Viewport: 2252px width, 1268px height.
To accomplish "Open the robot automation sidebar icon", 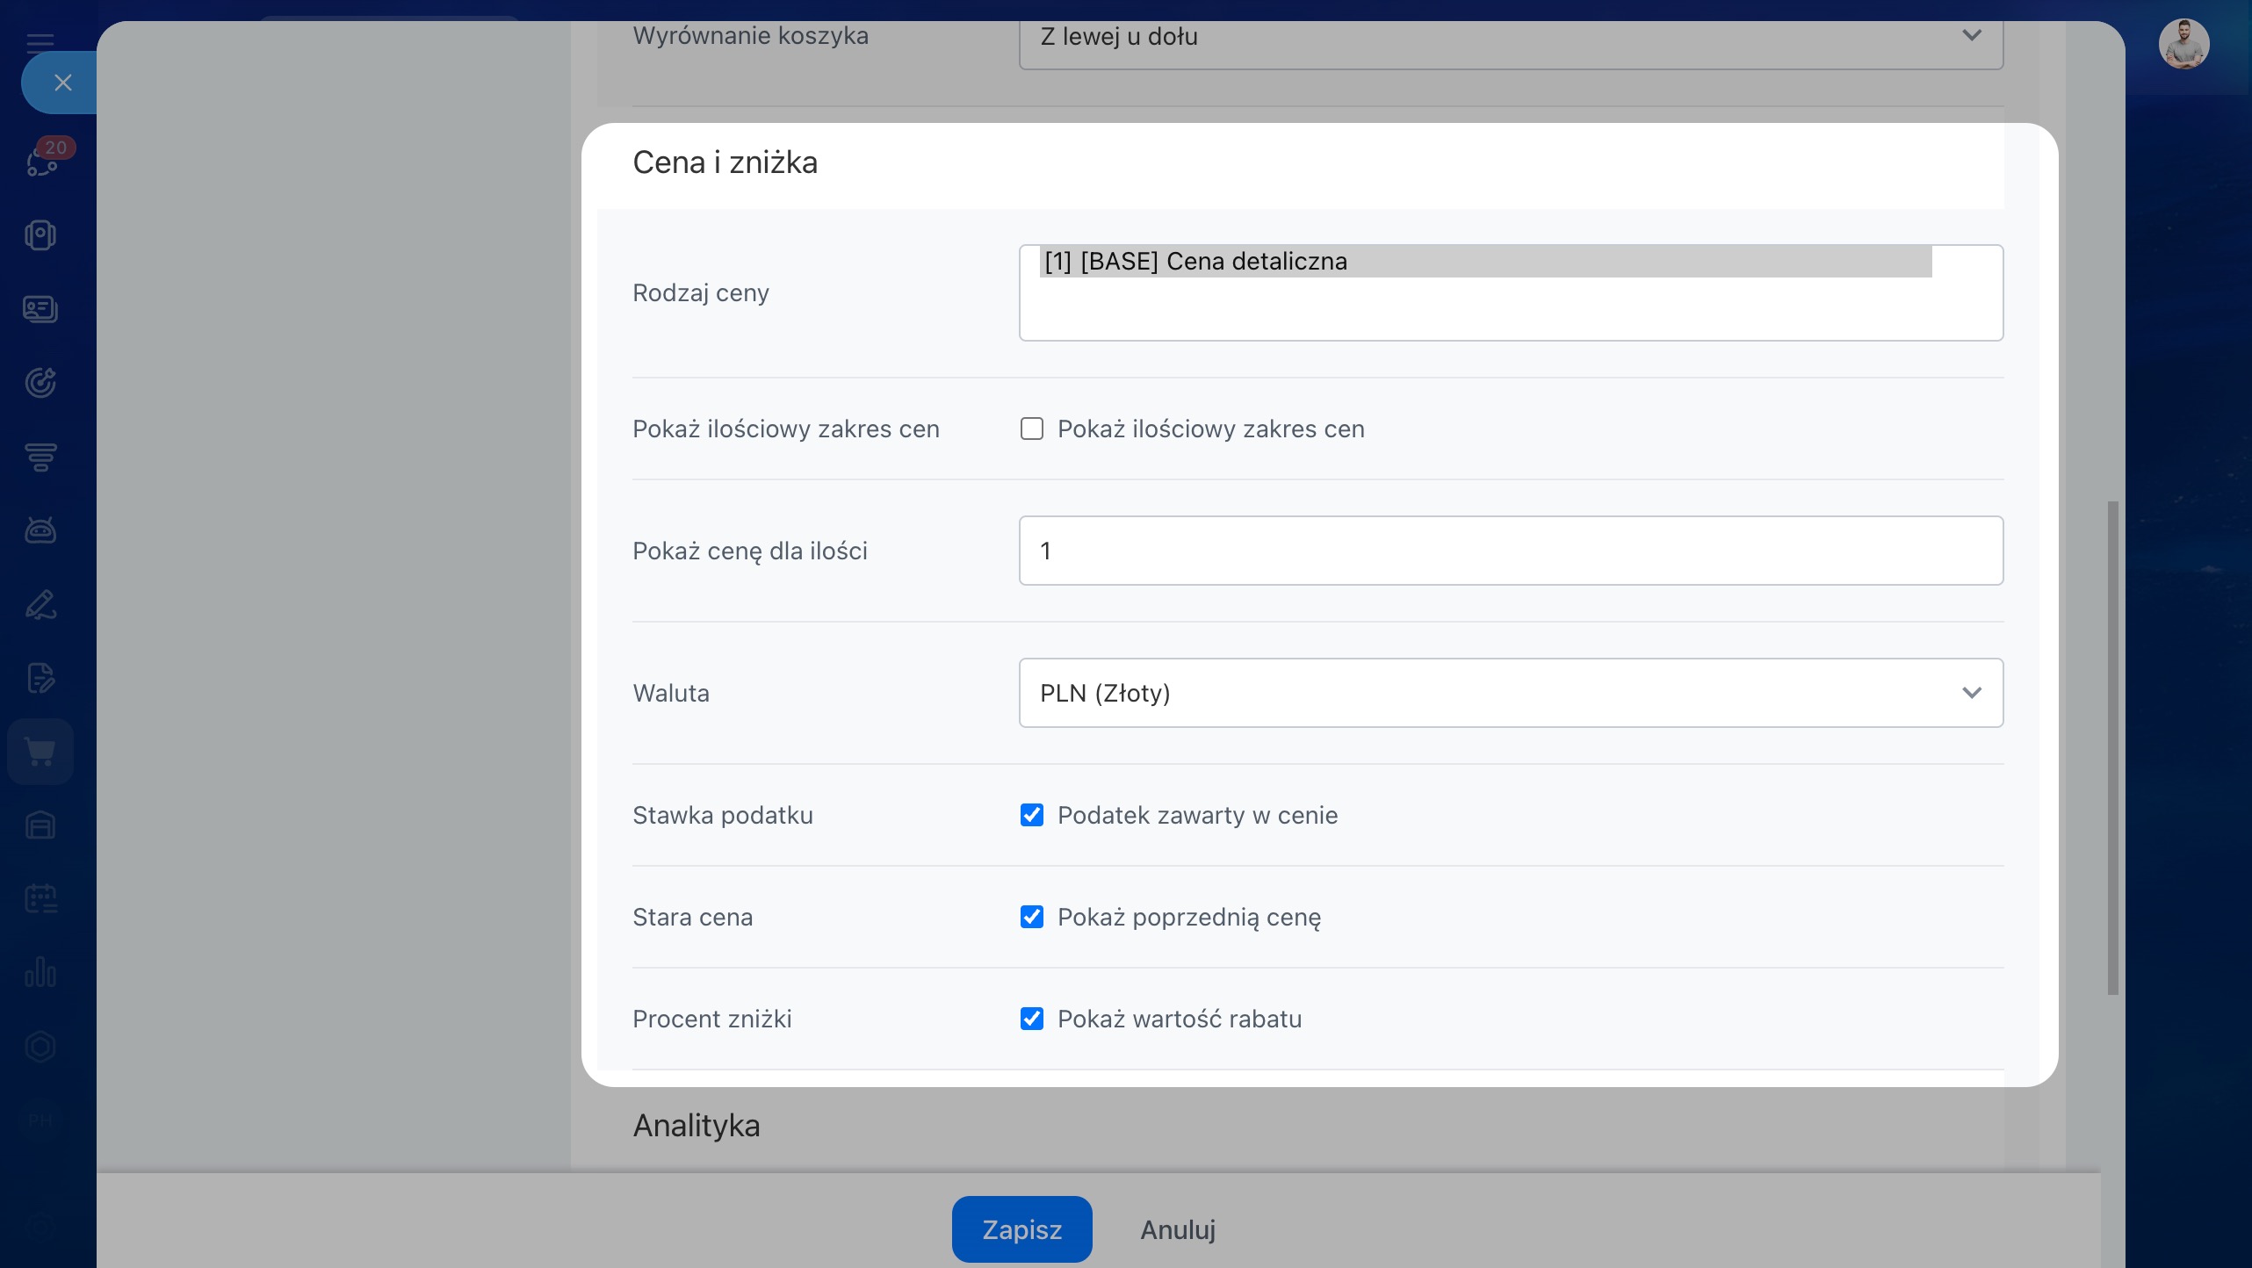I will click(40, 530).
